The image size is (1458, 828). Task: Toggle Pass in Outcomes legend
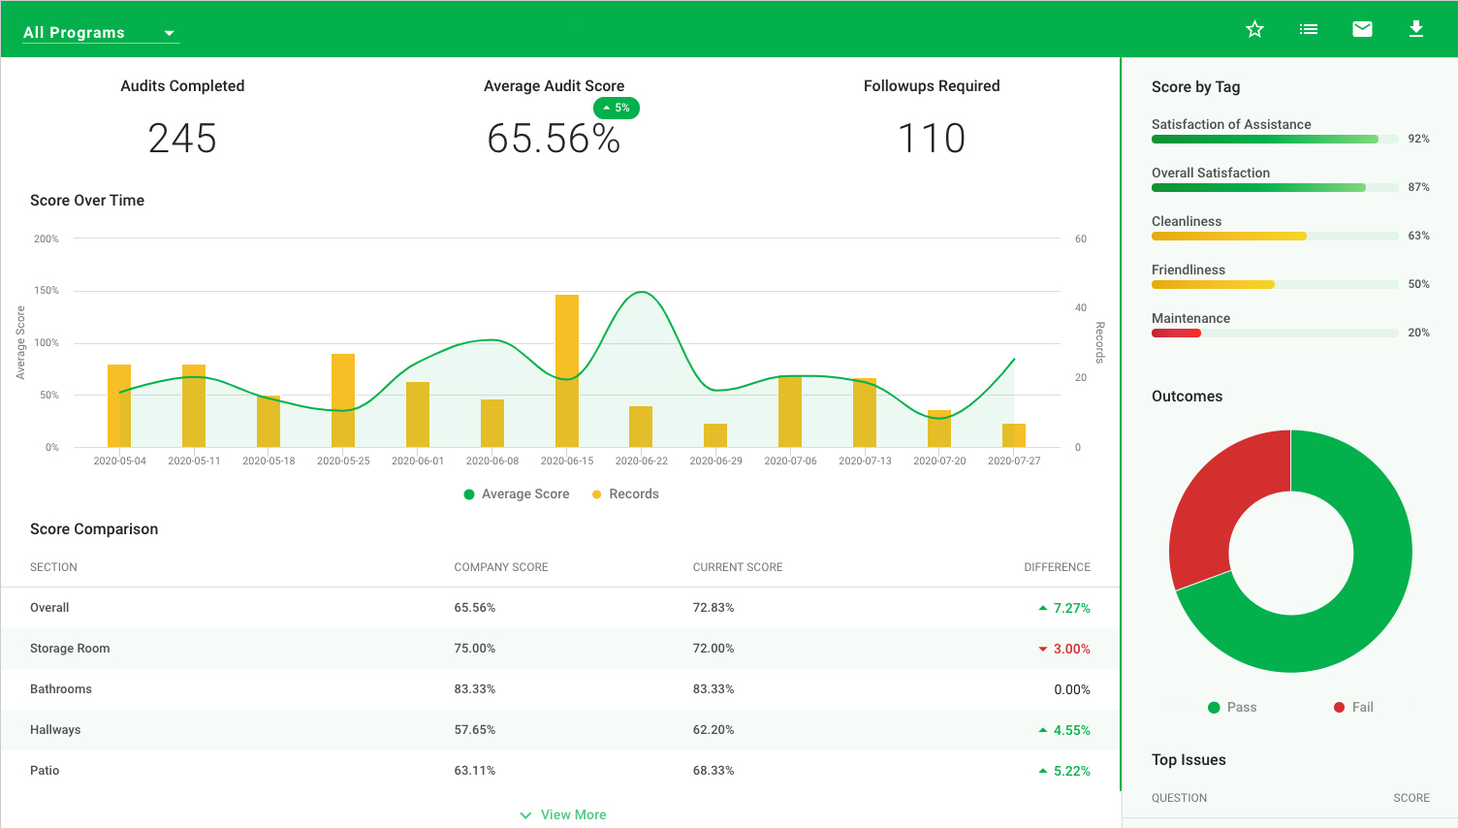1232,708
